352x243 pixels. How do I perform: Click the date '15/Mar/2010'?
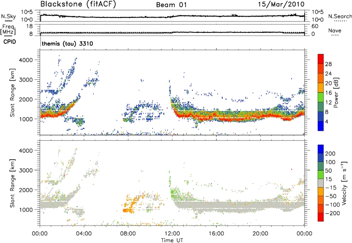(x=281, y=4)
